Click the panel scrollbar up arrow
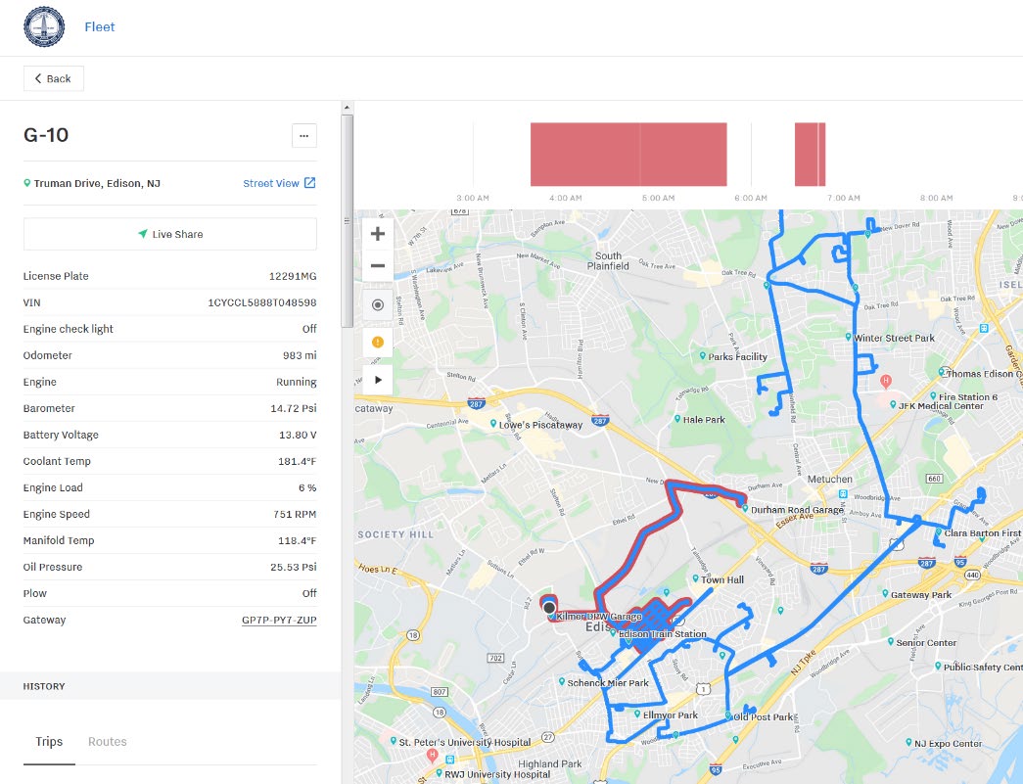The image size is (1023, 784). pyautogui.click(x=348, y=107)
